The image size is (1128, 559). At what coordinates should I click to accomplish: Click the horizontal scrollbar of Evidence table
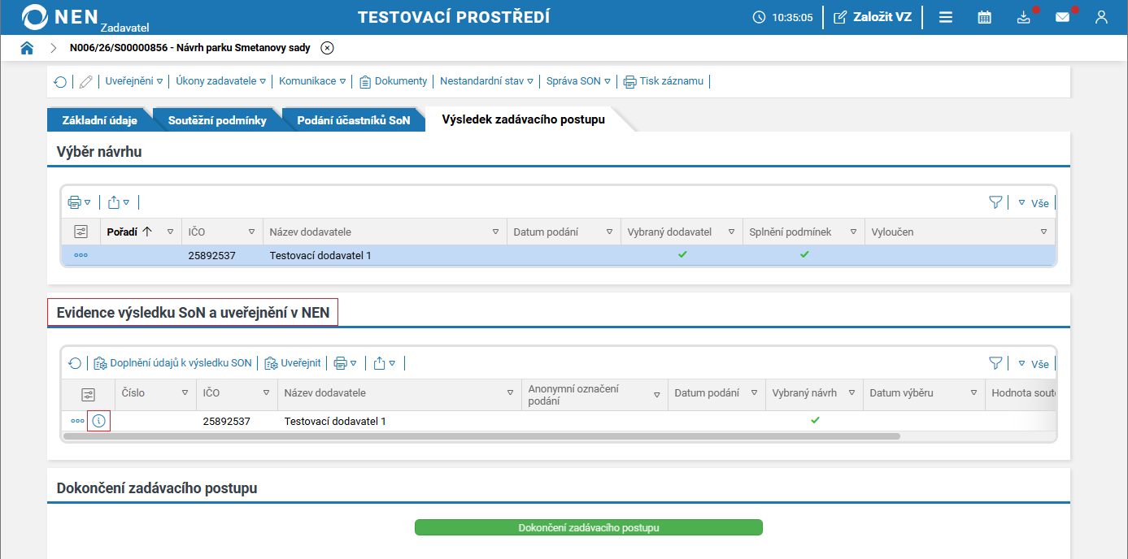click(x=481, y=436)
